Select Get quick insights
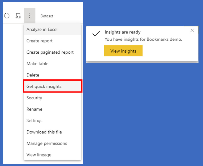 [x=44, y=86]
